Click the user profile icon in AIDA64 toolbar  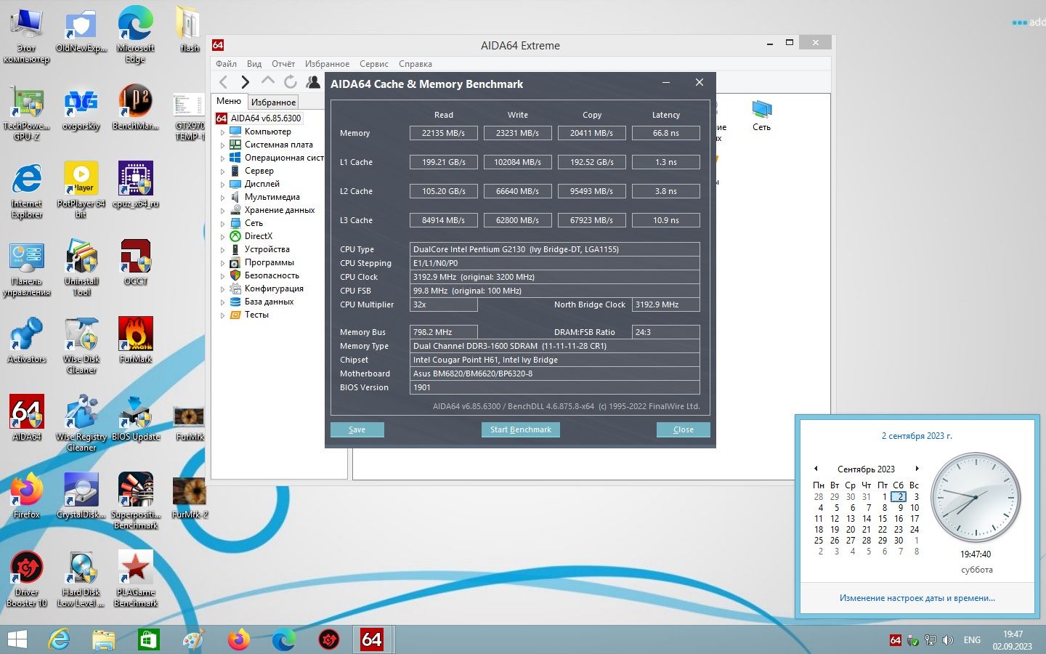313,82
